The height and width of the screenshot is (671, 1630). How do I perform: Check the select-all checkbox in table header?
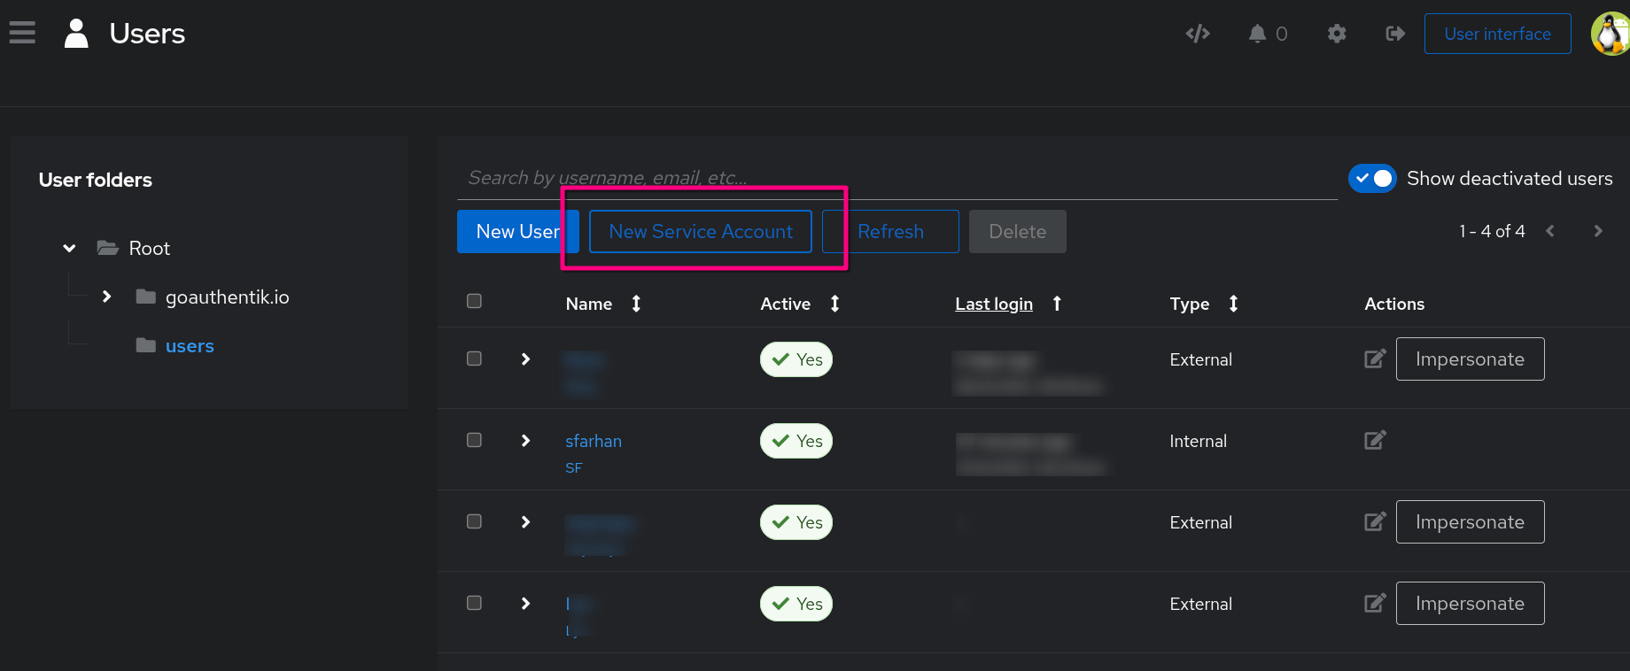474,301
